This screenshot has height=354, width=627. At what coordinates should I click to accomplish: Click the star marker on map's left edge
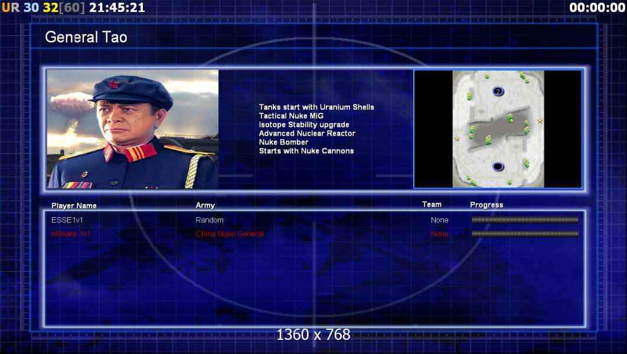(x=457, y=139)
